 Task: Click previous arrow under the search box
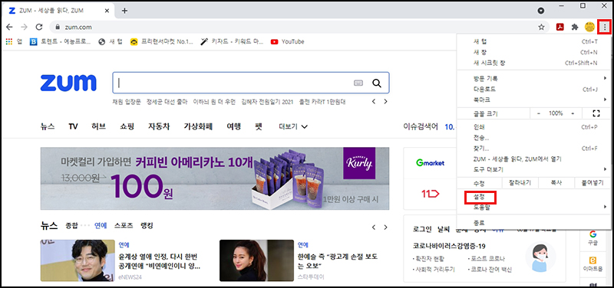374,102
